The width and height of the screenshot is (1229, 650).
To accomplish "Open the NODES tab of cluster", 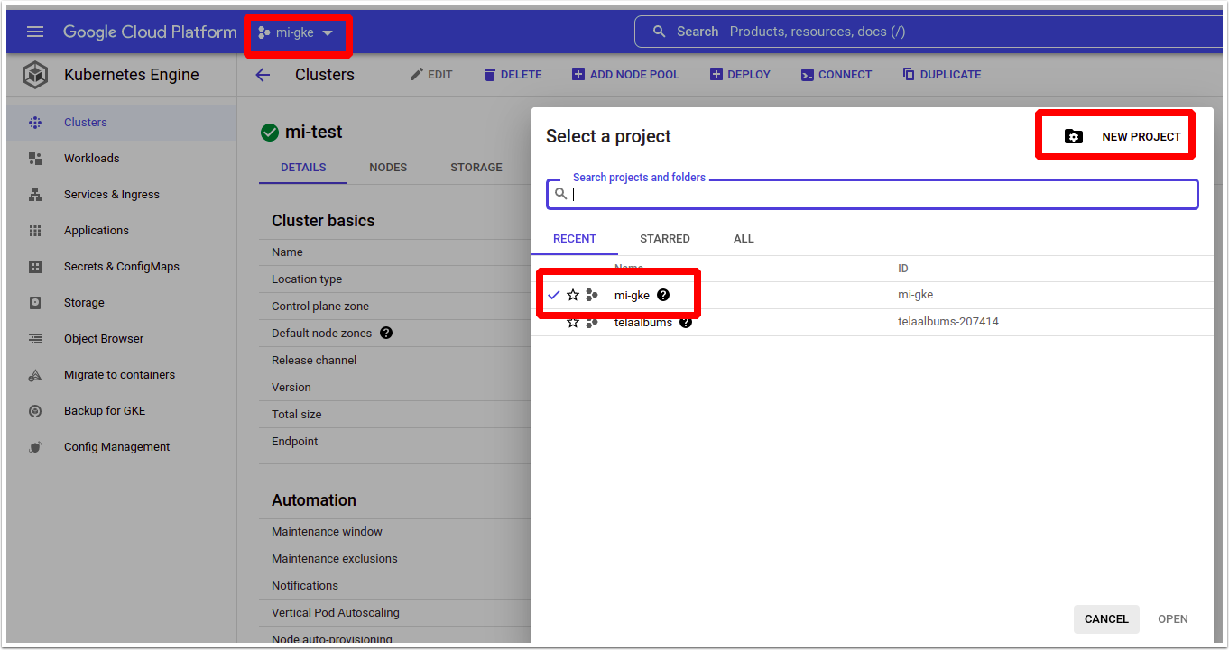I will tap(388, 168).
